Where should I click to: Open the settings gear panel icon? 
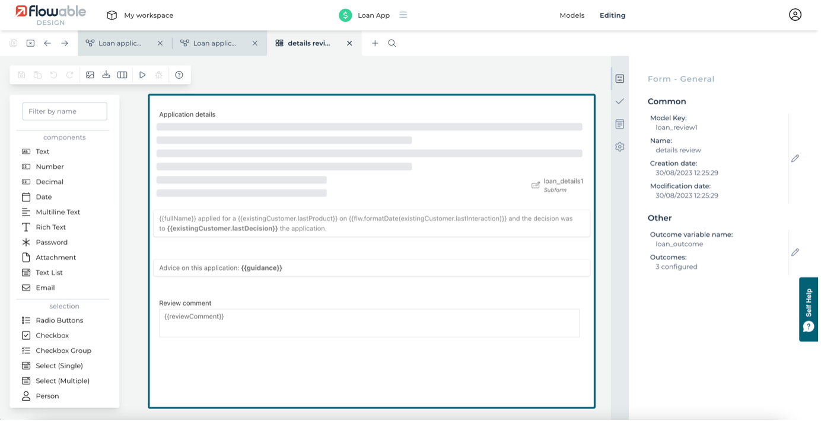pyautogui.click(x=620, y=147)
